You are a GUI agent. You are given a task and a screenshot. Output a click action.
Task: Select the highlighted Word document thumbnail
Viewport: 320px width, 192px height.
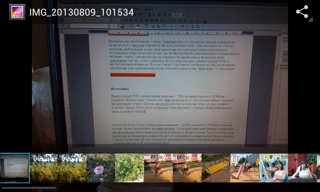click(x=15, y=168)
